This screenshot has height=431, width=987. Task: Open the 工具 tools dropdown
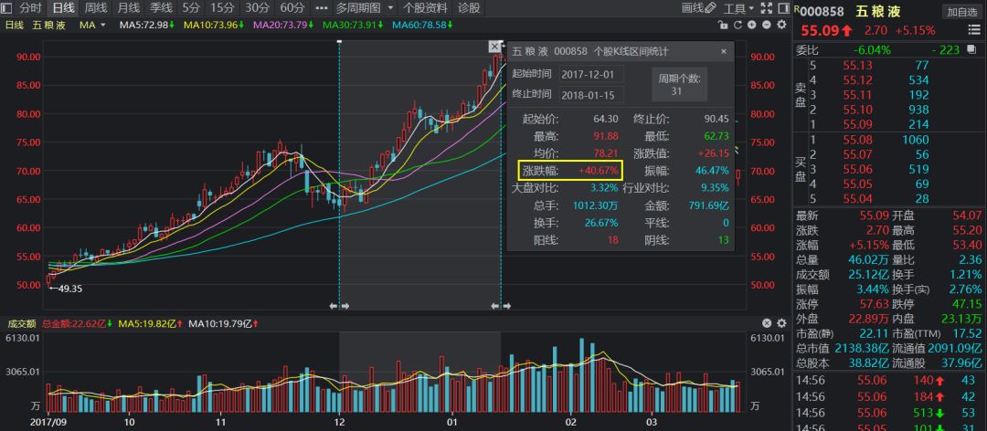point(738,8)
